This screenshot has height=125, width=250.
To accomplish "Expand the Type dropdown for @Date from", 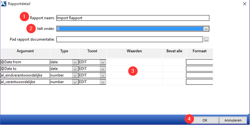I will click(75, 62).
